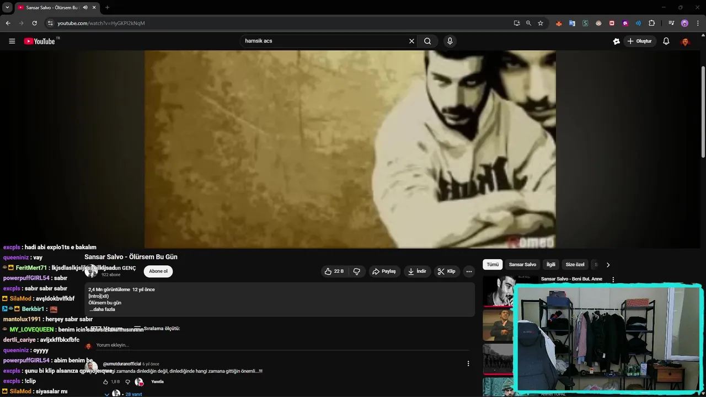Screen dimensions: 706x397
Task: Bookmark this page with star icon
Action: [x=541, y=23]
